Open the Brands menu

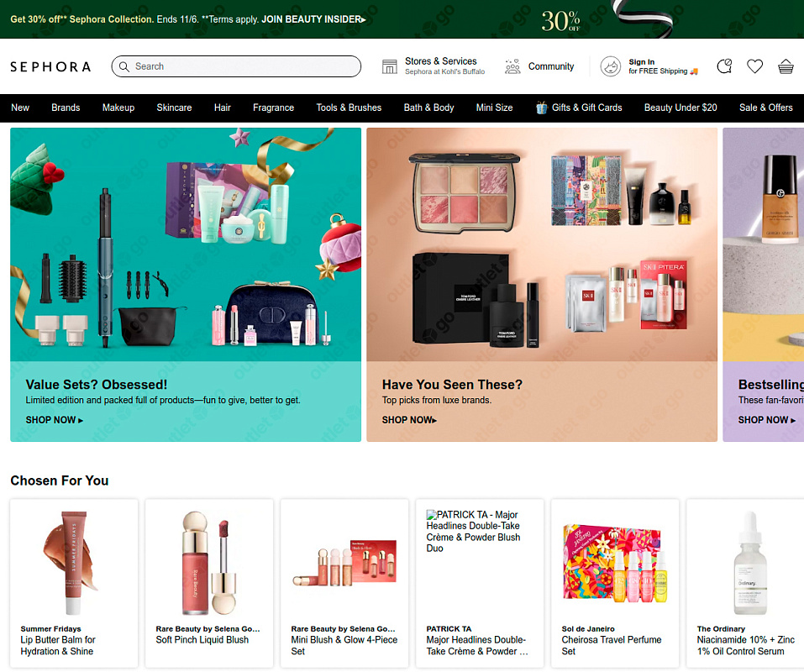point(66,108)
